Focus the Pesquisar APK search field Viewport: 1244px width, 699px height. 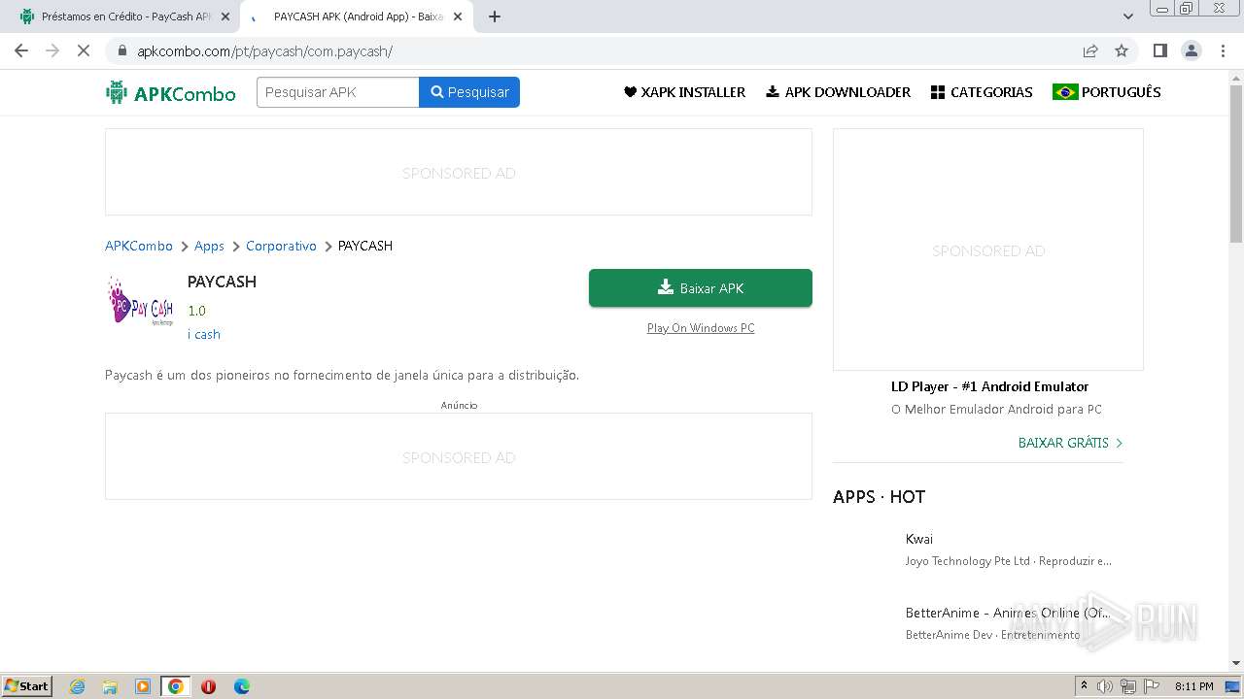coord(337,92)
